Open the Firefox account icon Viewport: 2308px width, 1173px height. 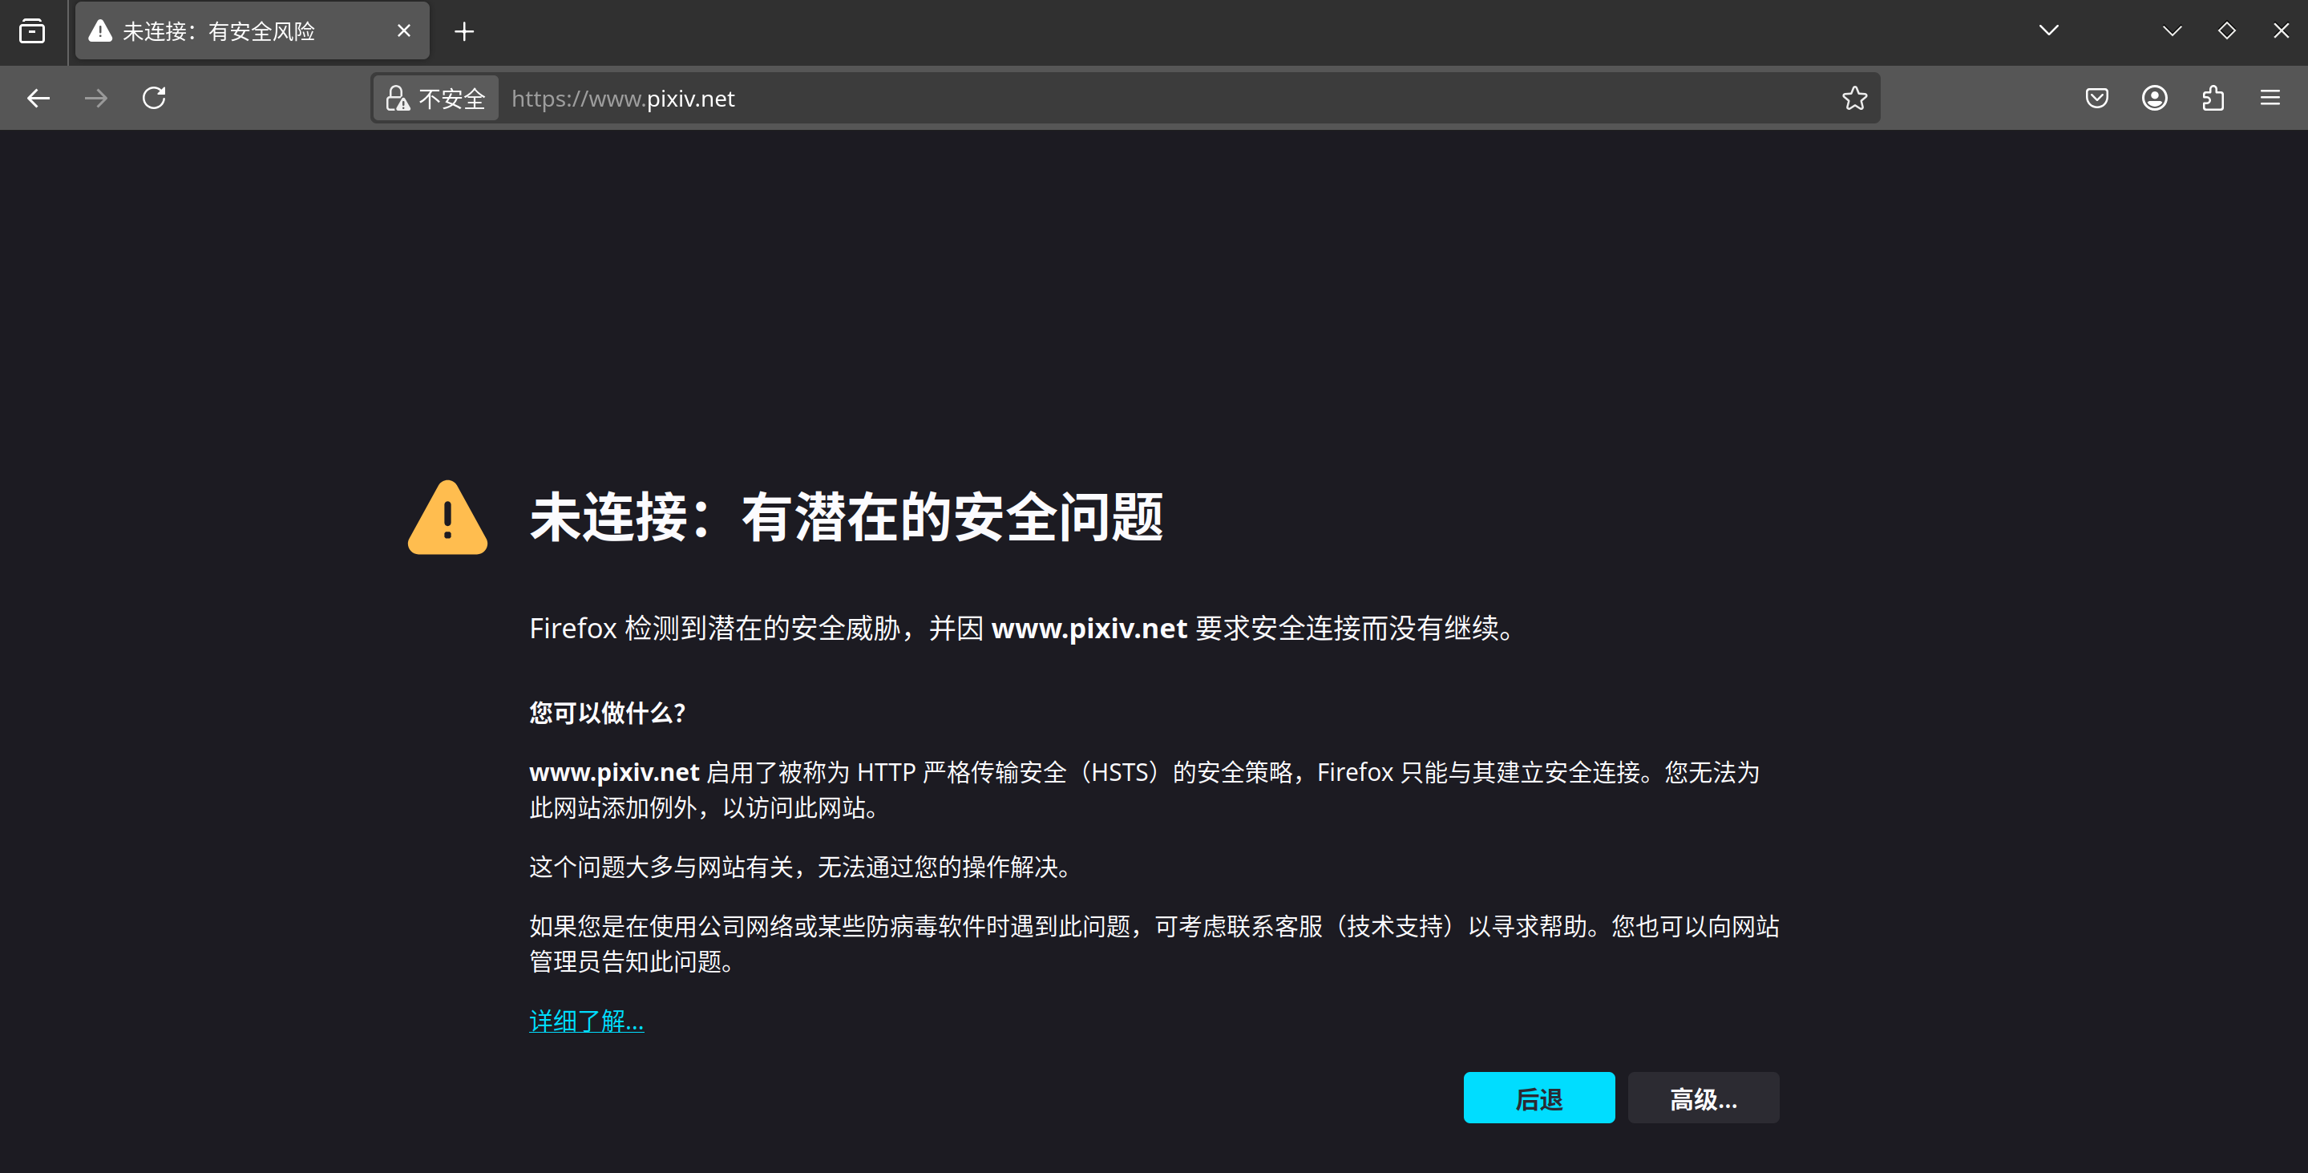[2154, 98]
